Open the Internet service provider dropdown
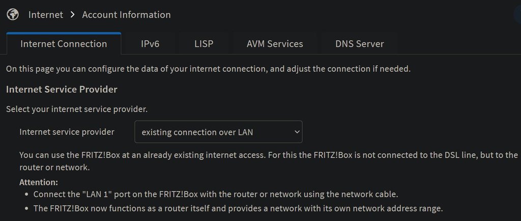The image size is (521, 221). coord(218,132)
